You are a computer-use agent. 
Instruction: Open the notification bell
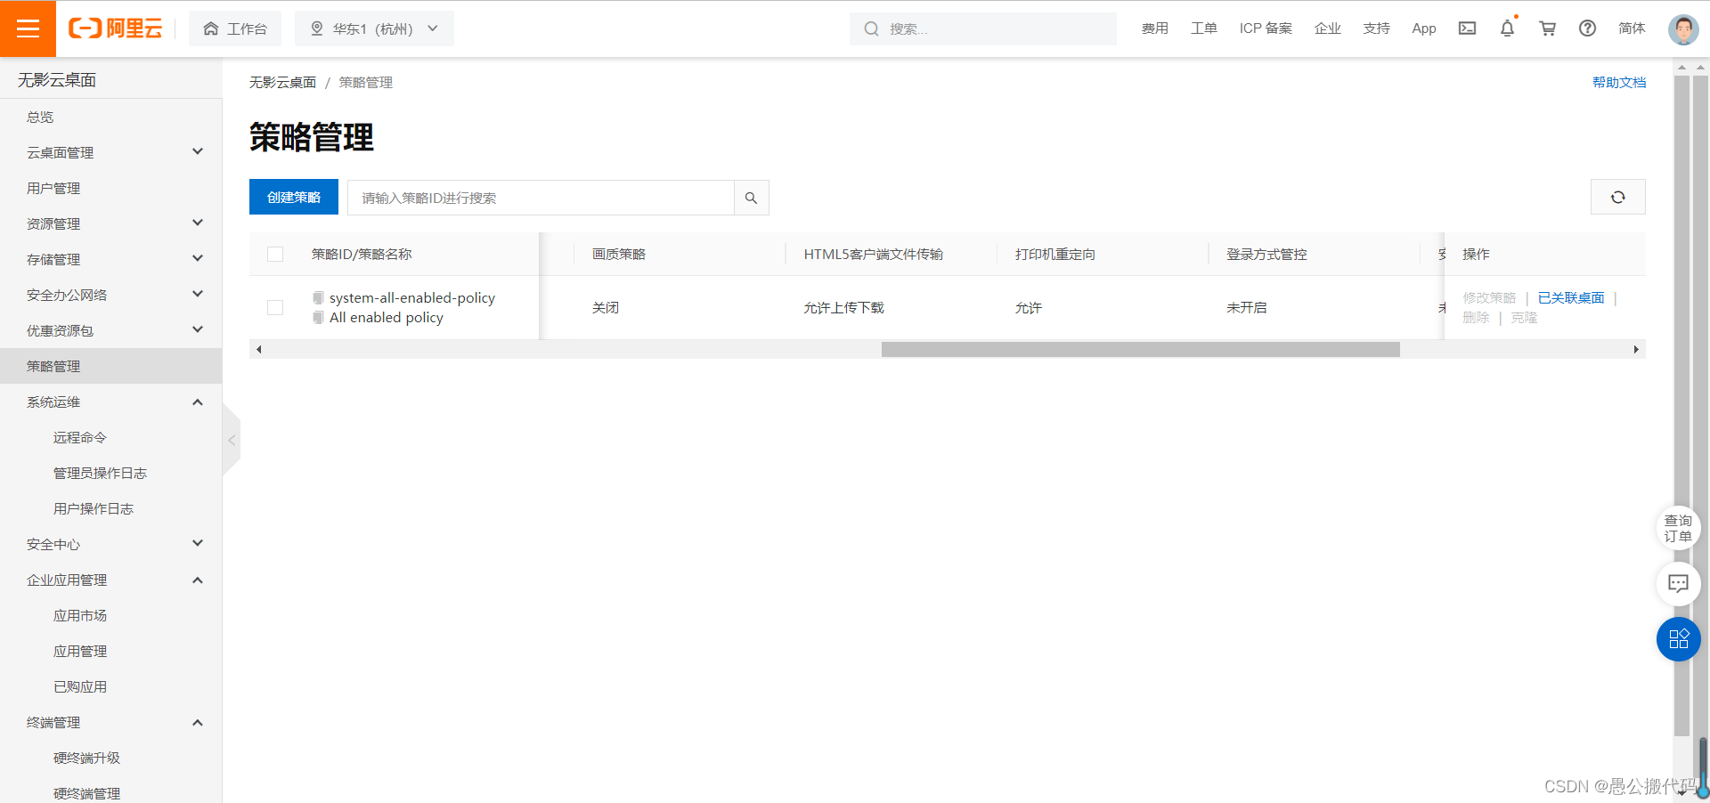(x=1506, y=28)
